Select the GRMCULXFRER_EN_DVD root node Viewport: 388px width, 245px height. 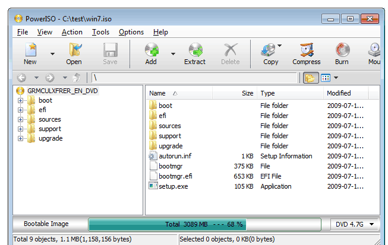[62, 91]
